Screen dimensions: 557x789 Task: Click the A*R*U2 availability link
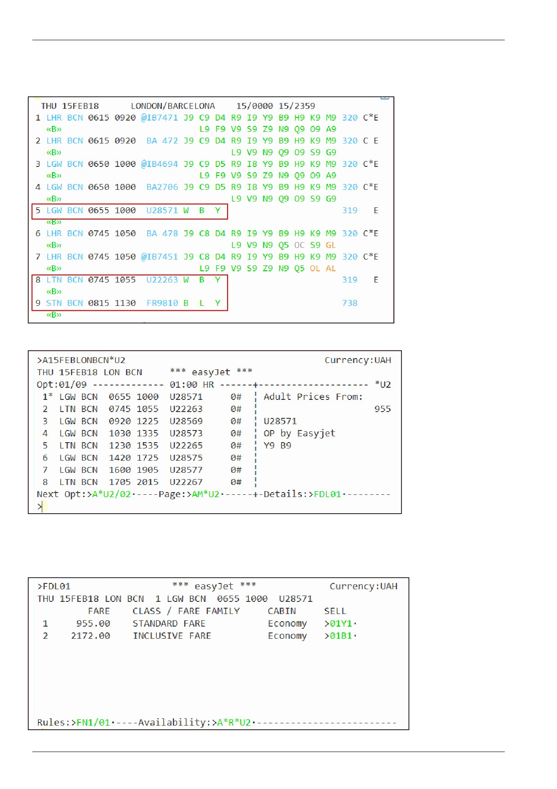pyautogui.click(x=234, y=722)
